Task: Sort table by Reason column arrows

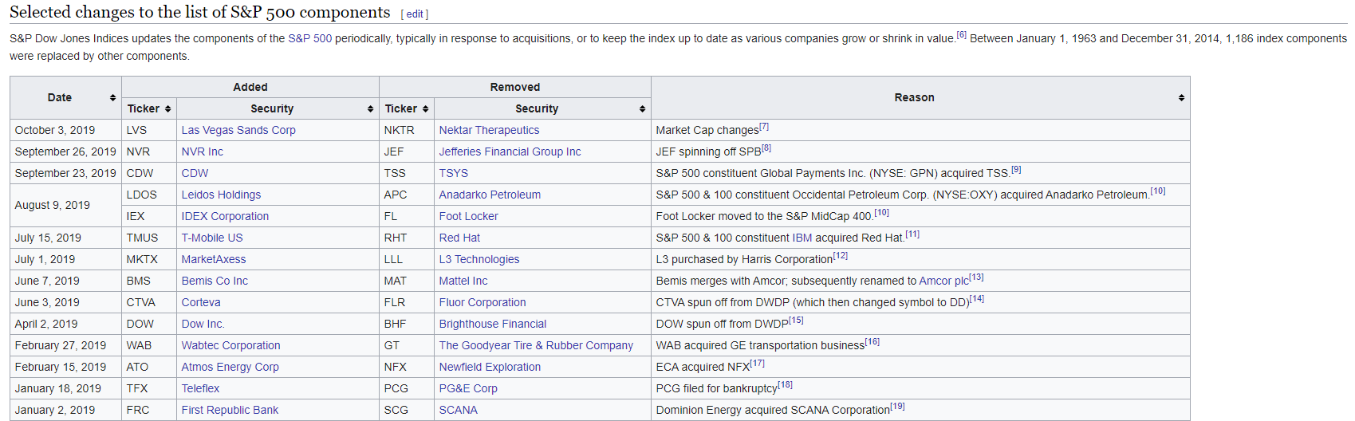Action: point(1181,97)
